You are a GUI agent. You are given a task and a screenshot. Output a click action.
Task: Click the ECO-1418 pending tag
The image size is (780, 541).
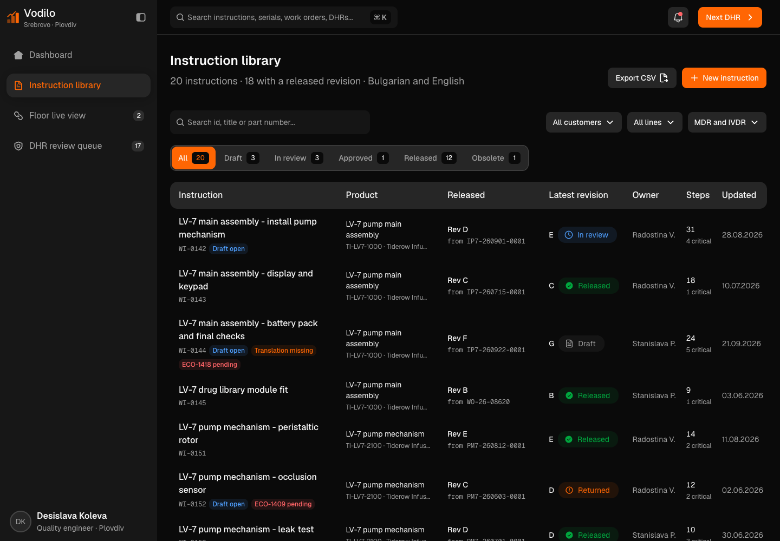(x=210, y=365)
